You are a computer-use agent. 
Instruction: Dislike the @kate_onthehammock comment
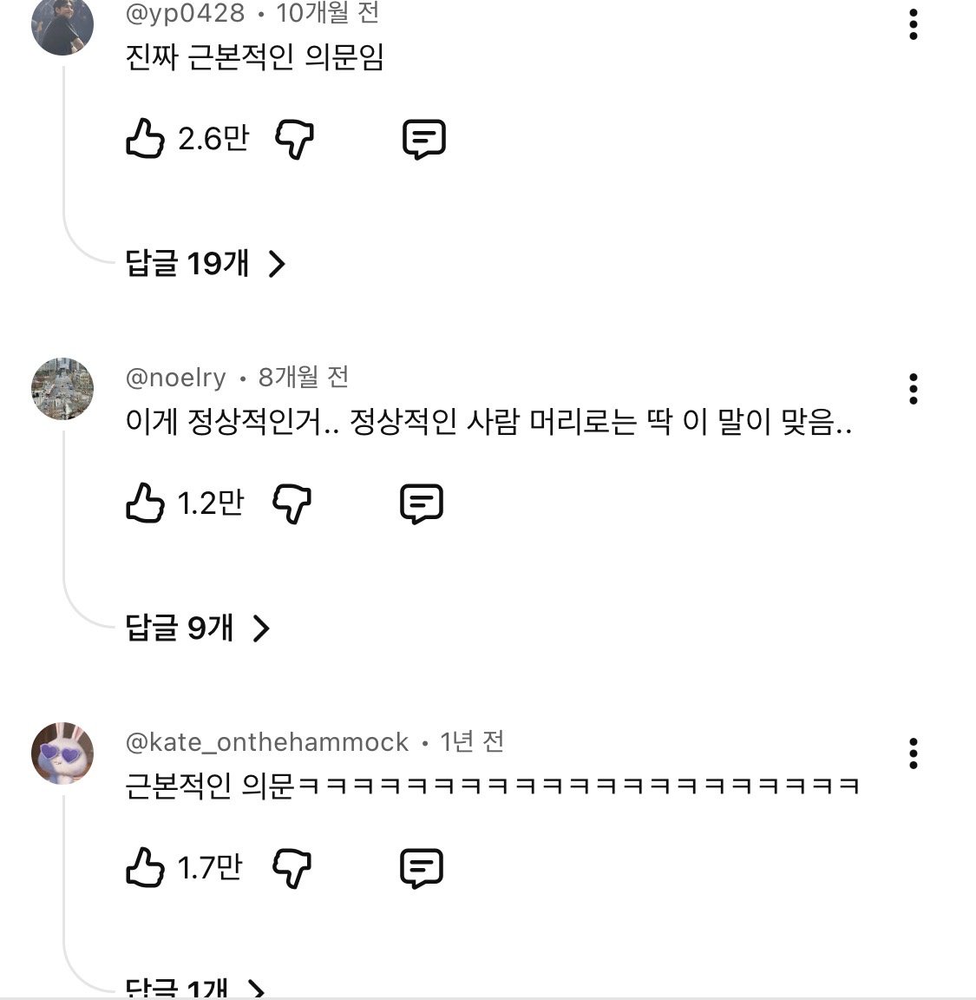coord(291,868)
